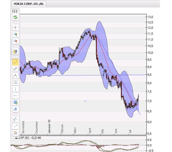The image size is (172, 152).
Task: Click the Juni axis label
Action: pos(116,131)
